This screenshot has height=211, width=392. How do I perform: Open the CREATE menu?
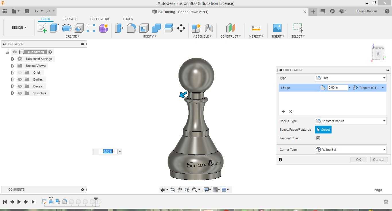[x=72, y=36]
